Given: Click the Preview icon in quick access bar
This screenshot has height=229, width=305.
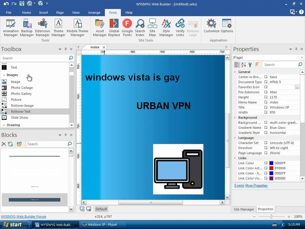Looking at the screenshot, I should coord(29,4).
